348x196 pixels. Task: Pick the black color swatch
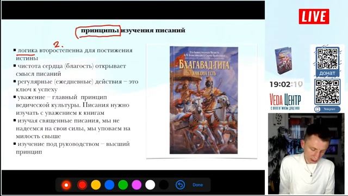[x=164, y=185]
